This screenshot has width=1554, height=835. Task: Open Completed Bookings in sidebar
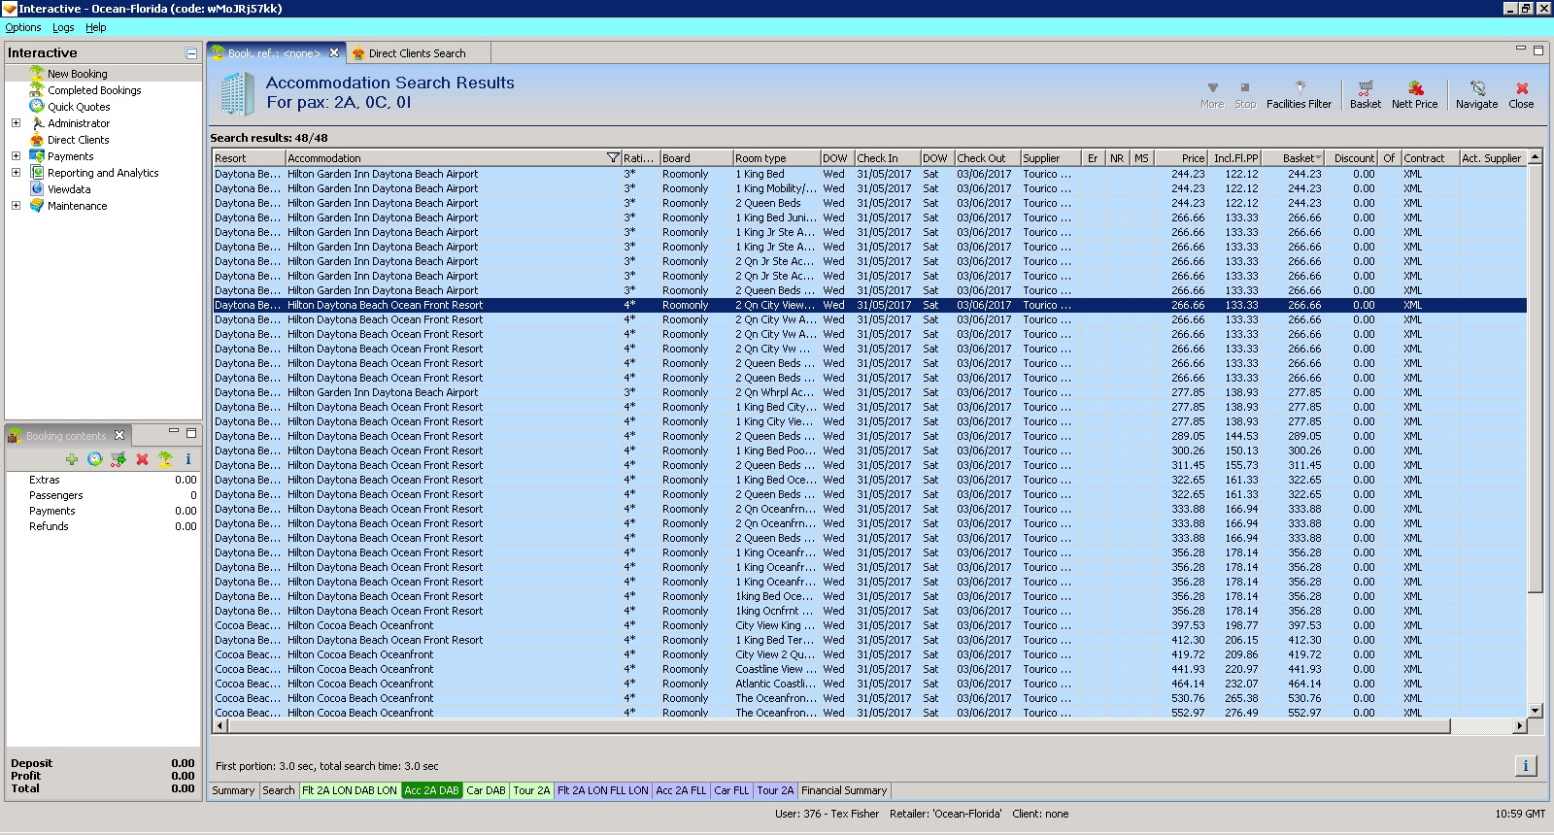click(94, 90)
